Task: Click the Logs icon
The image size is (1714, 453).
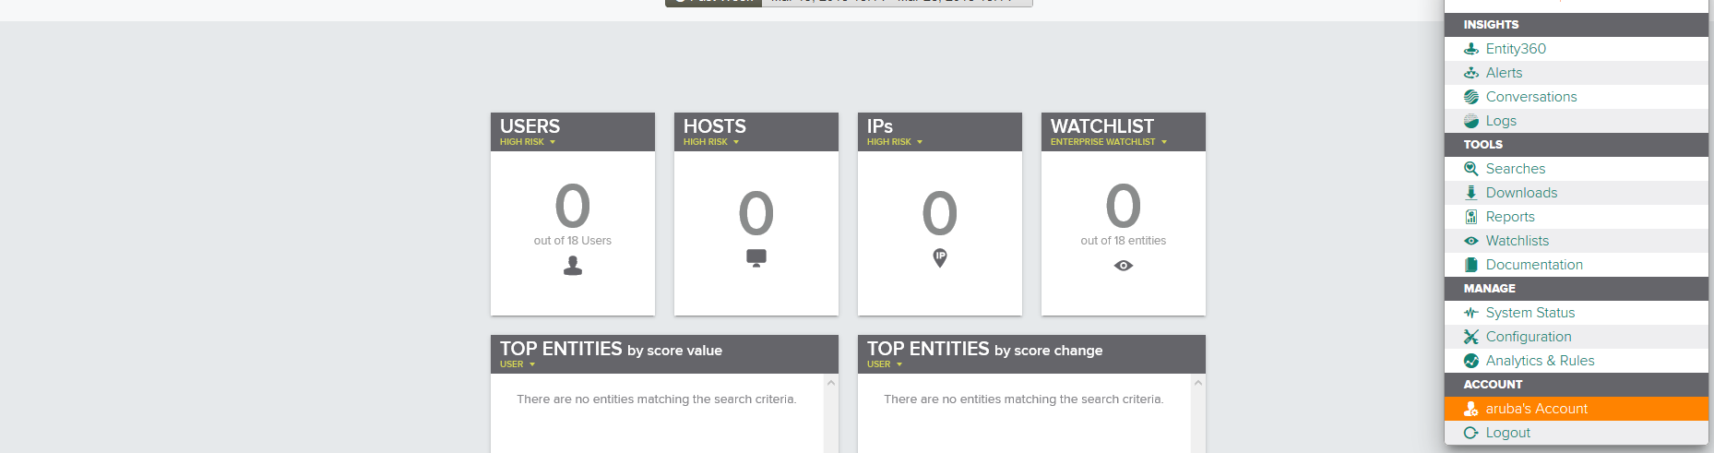Action: coord(1471,121)
